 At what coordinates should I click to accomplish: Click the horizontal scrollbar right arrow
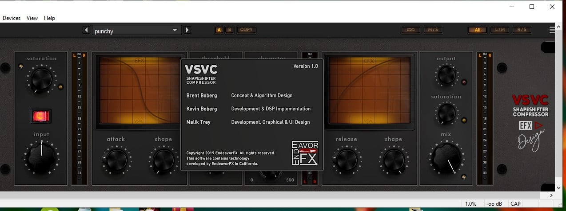click(x=551, y=195)
